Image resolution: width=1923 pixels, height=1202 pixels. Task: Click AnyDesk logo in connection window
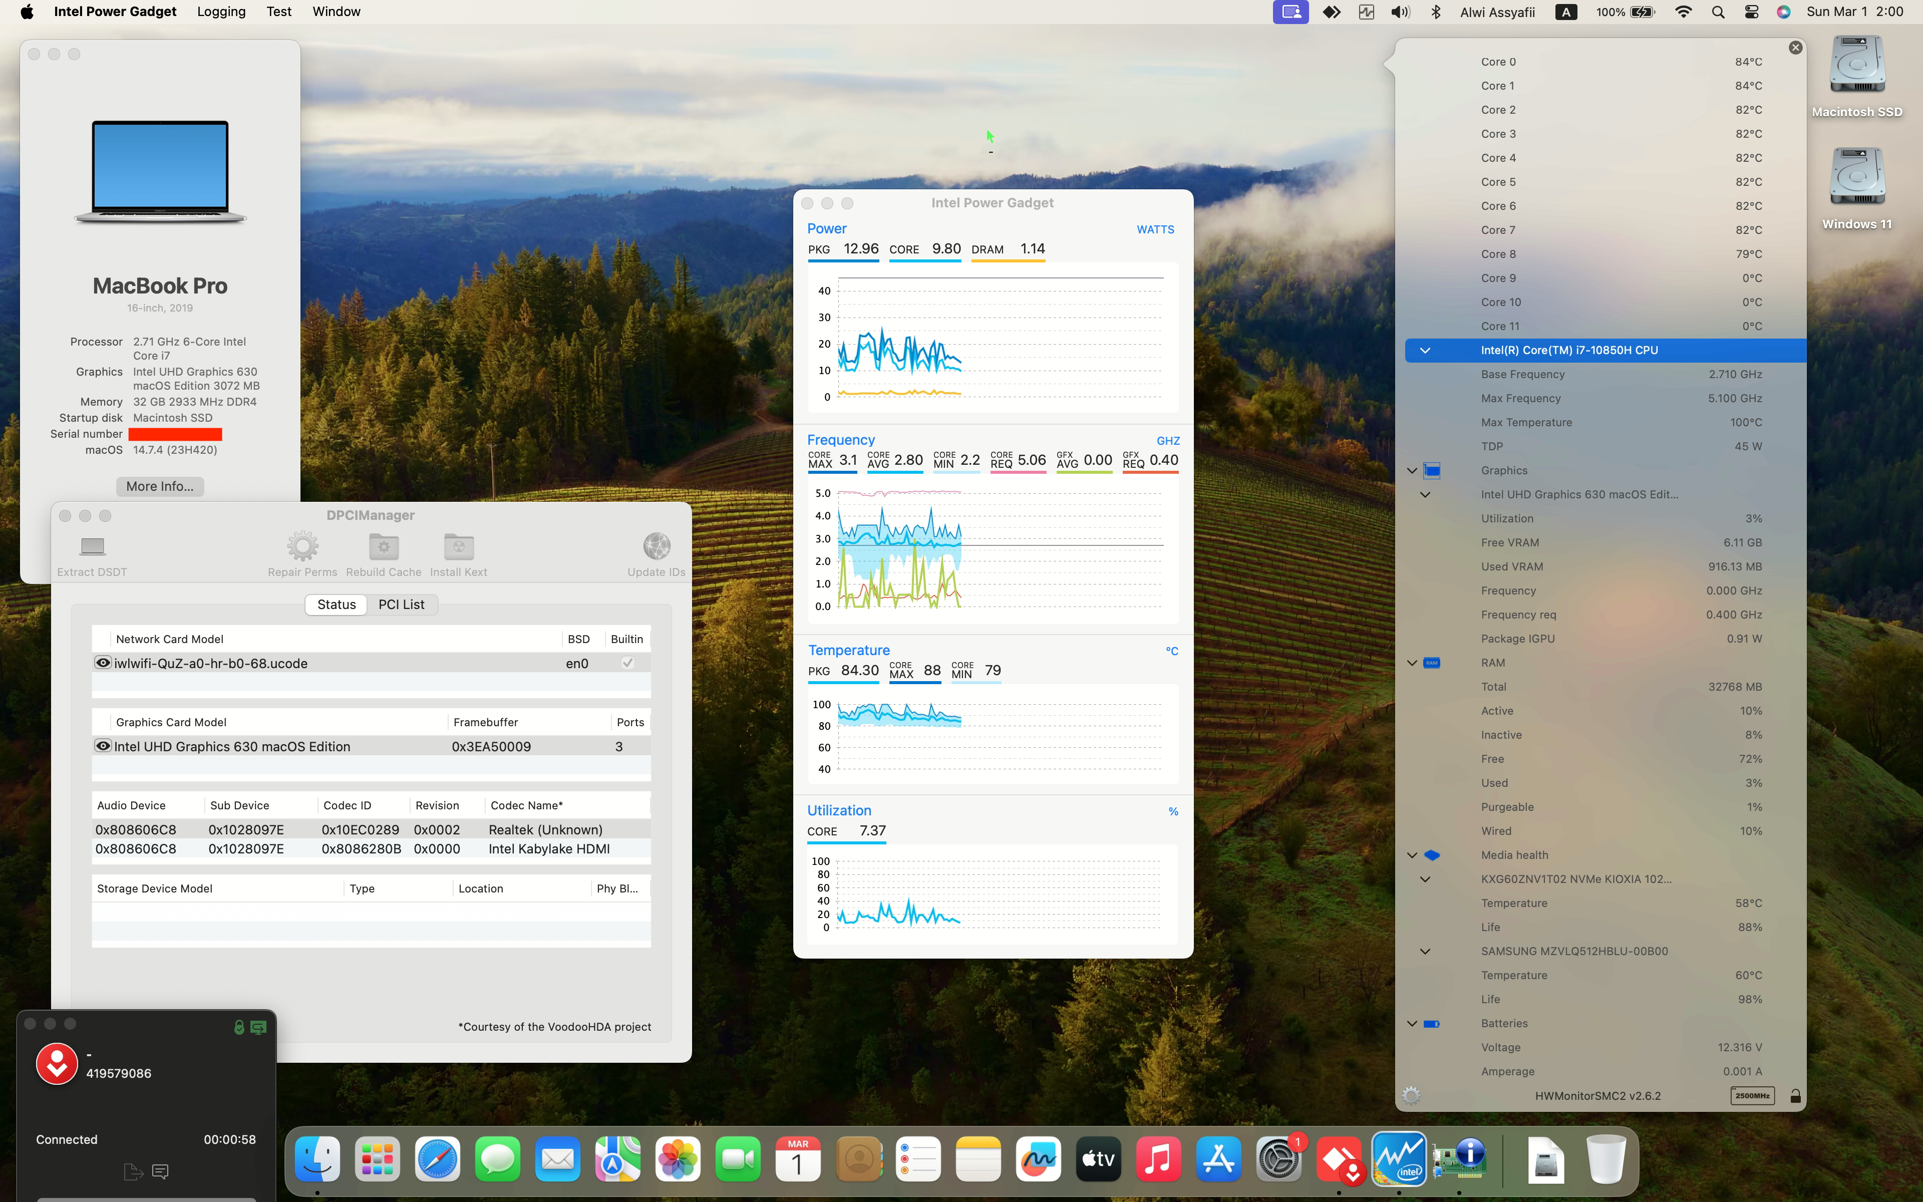click(x=57, y=1064)
